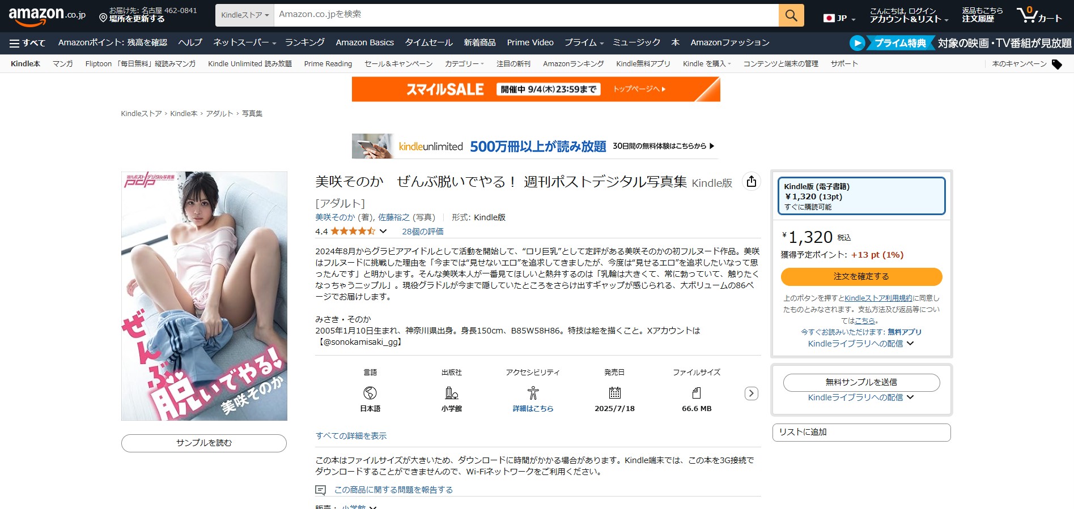Click next arrow in product details carousel
The image size is (1074, 509).
point(751,393)
